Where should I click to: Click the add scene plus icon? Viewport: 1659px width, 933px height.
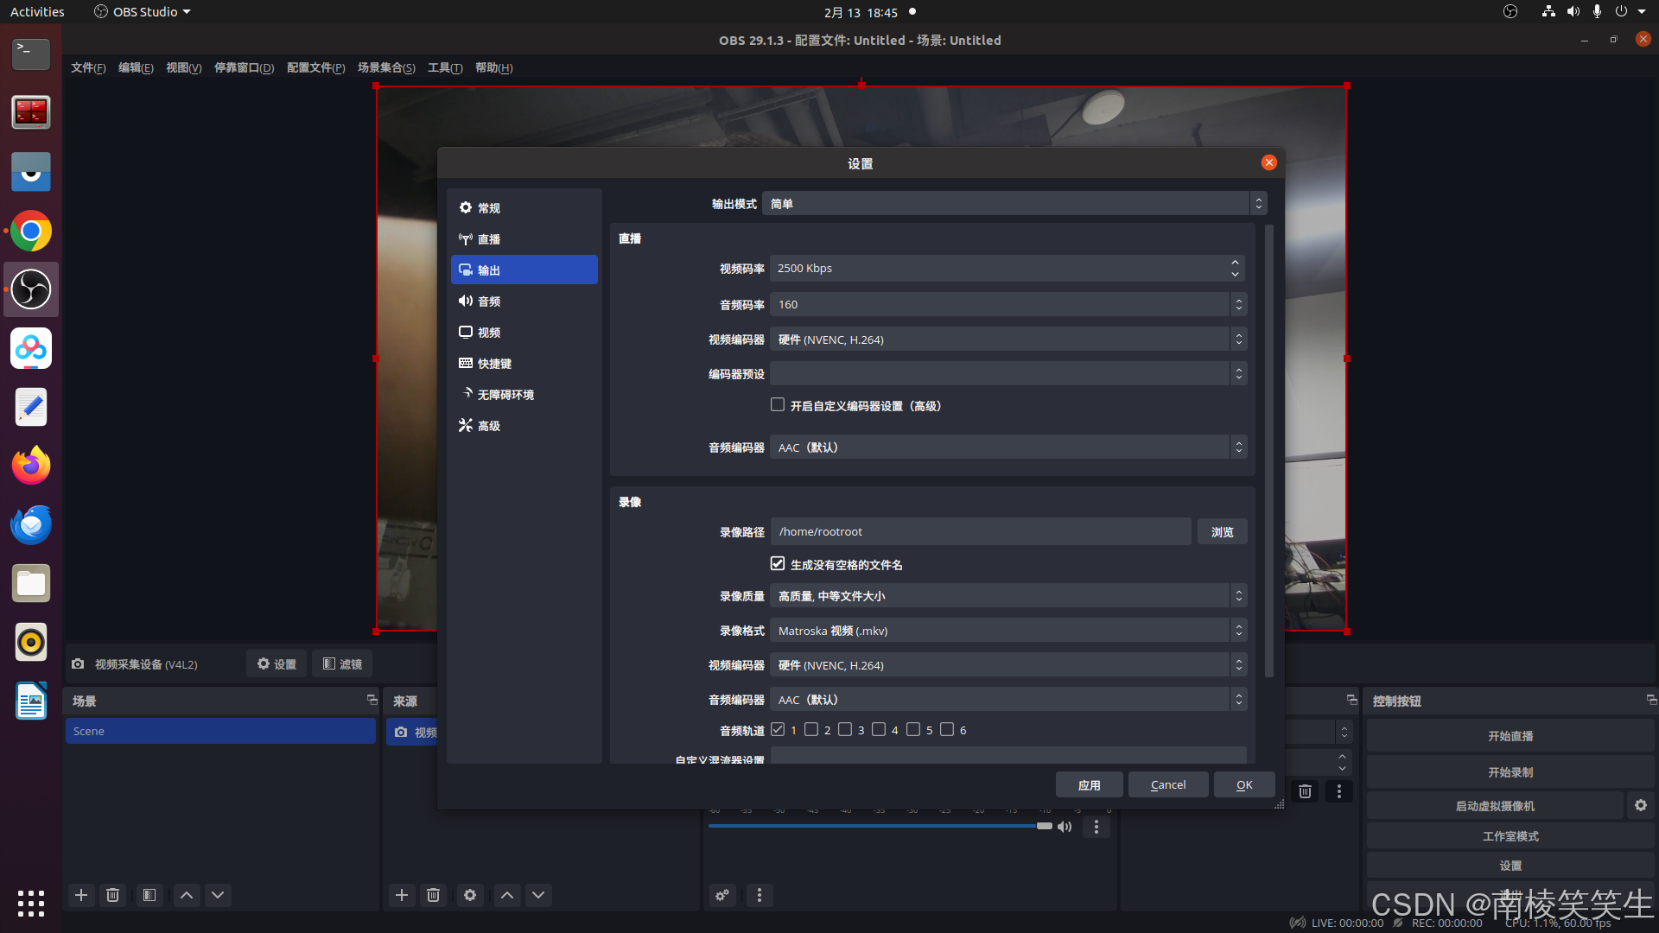(x=81, y=895)
